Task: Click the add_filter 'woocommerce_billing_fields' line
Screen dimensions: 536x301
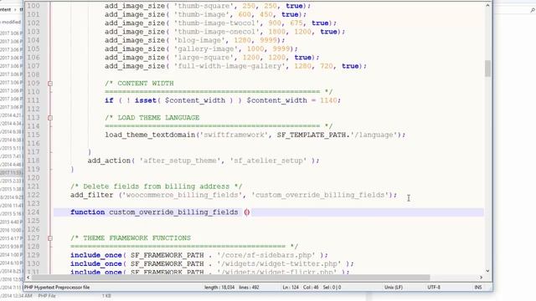Action: point(234,195)
